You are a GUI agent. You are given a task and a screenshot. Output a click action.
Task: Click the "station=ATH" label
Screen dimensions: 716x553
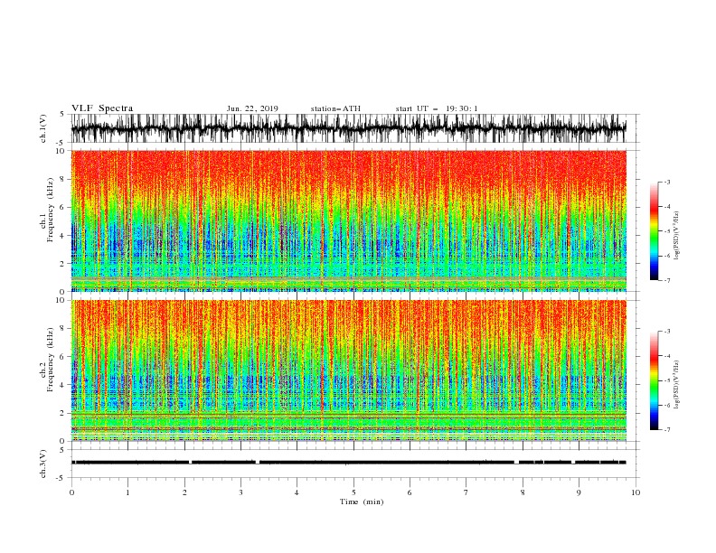click(x=335, y=108)
